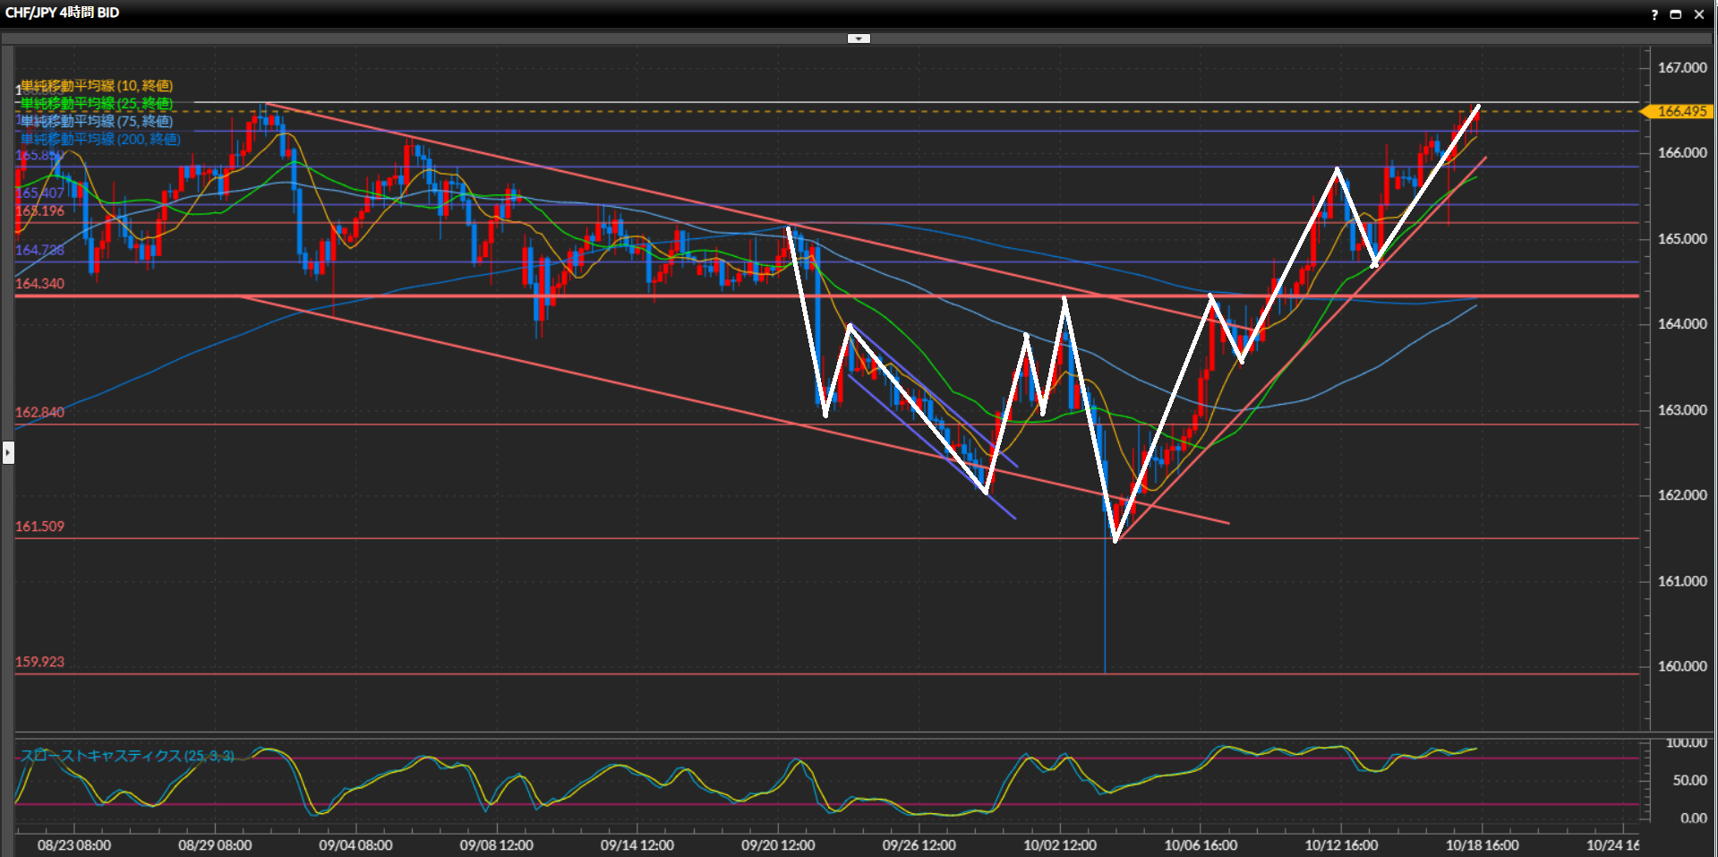Select the 75-period moving average label
The width and height of the screenshot is (1718, 857).
(x=97, y=122)
